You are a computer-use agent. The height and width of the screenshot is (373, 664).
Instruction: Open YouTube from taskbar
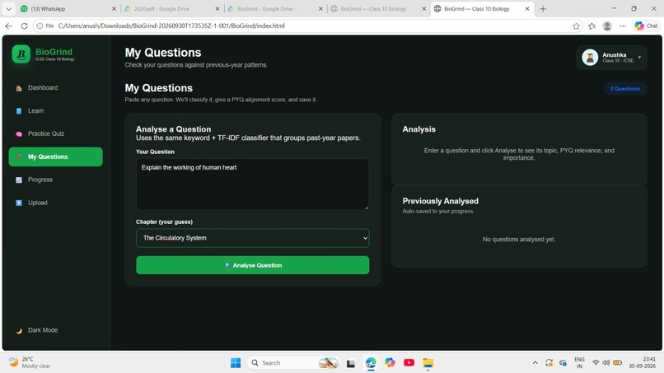point(409,363)
